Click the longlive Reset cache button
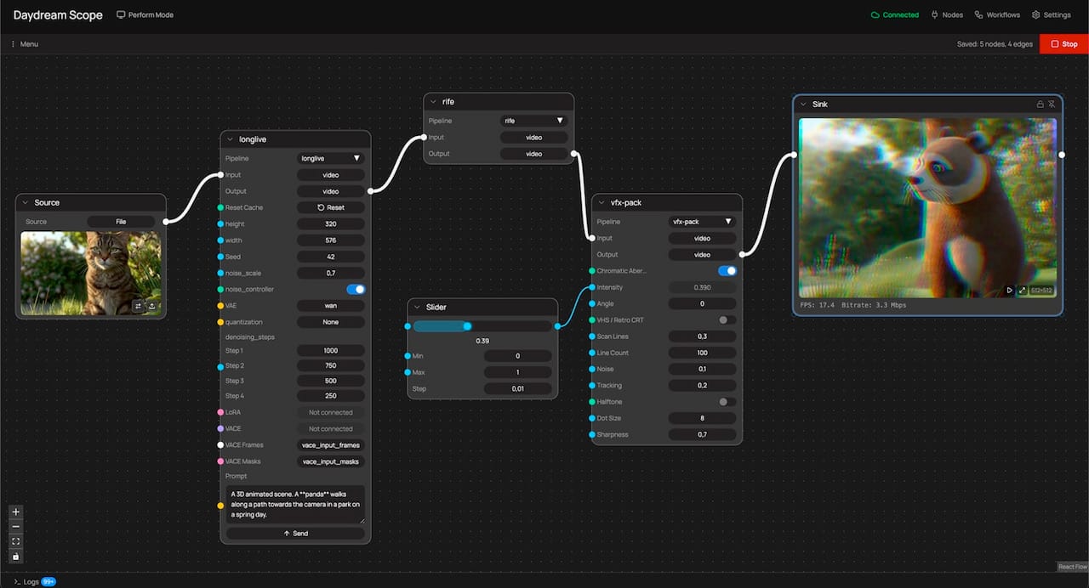 coord(331,207)
